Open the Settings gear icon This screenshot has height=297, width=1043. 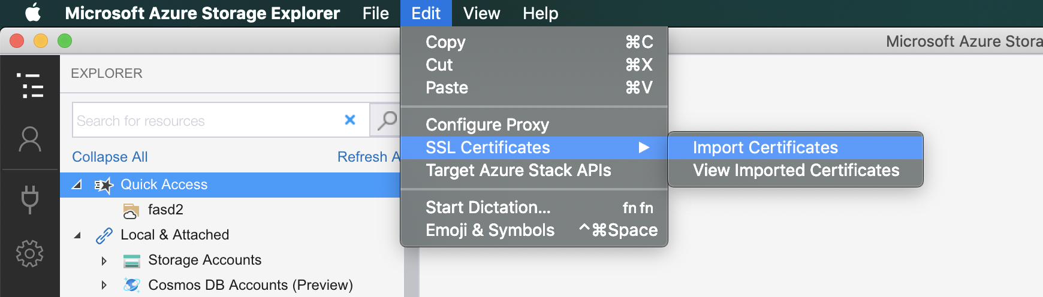click(30, 253)
